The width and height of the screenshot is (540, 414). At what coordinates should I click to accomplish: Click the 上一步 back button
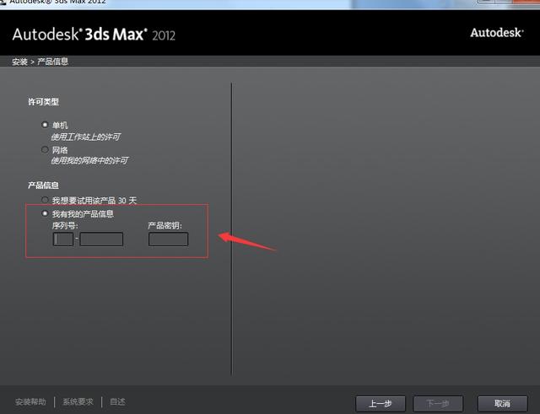click(381, 404)
